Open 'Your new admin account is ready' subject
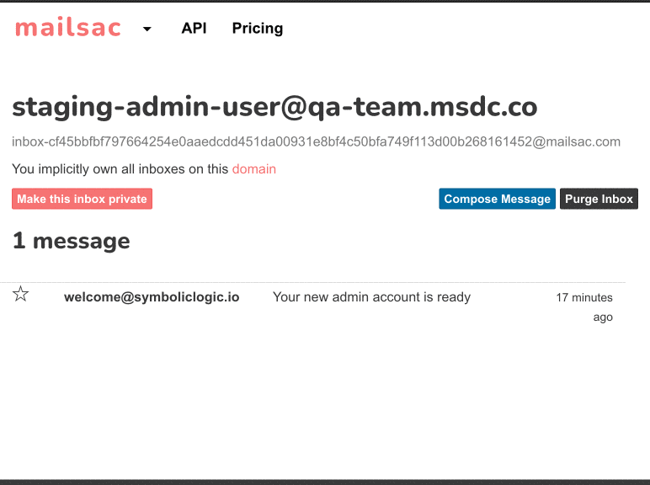 point(371,297)
